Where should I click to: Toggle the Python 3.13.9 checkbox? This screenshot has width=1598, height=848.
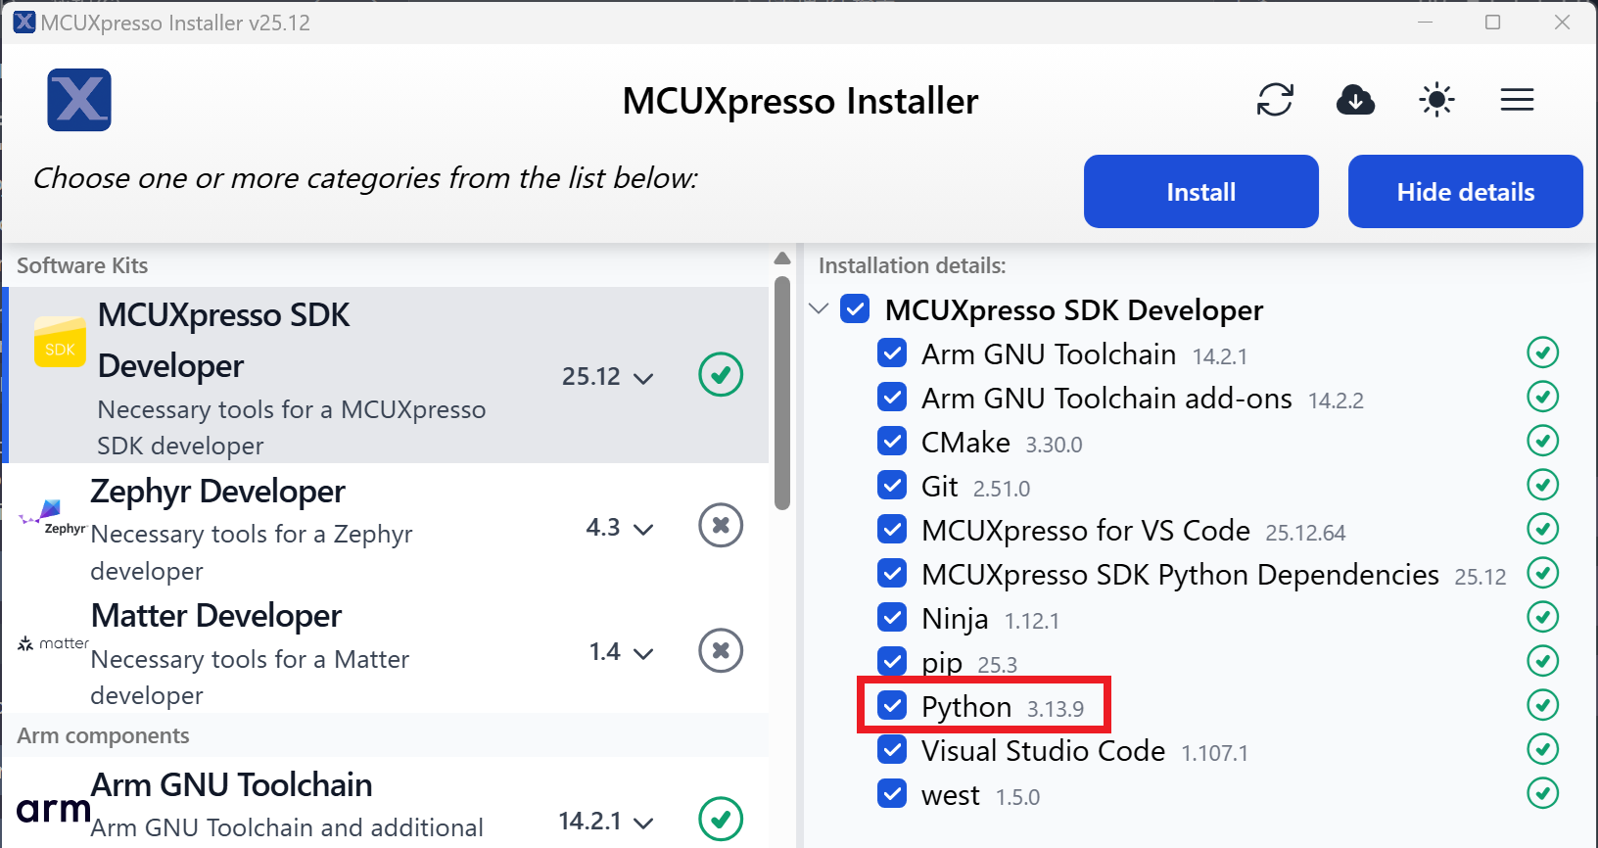point(892,705)
